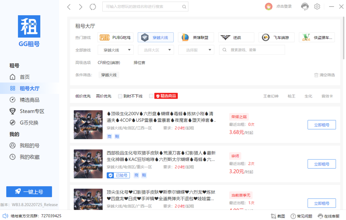This screenshot has width=346, height=220.
Task: Expand the 穿越火线 game dropdown
Action: coord(115,50)
